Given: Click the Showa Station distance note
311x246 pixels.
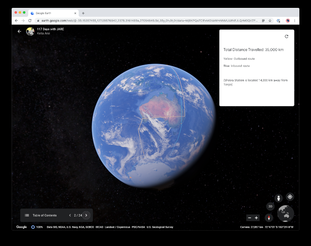Looking at the screenshot, I should tap(255, 82).
